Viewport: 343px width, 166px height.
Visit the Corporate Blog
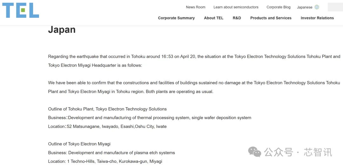tap(279, 7)
